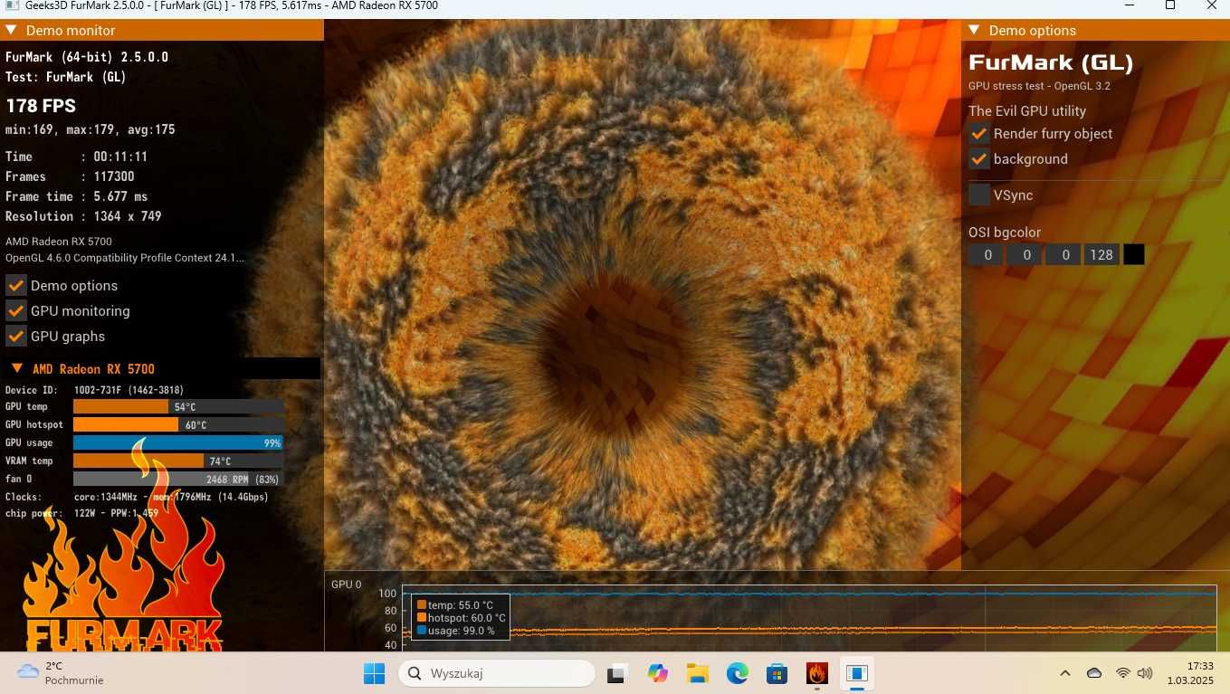Click the GPU usage 99% bar
The image size is (1230, 694).
178,442
